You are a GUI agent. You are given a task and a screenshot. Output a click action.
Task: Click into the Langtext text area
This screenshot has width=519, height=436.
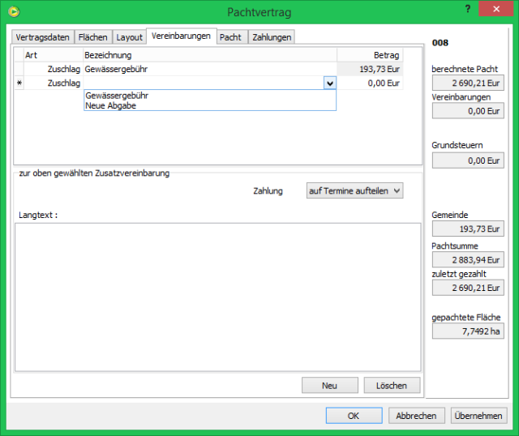[x=218, y=297]
